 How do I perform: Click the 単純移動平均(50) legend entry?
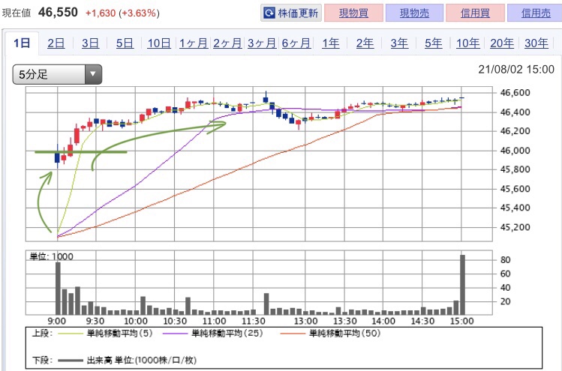[x=330, y=334]
